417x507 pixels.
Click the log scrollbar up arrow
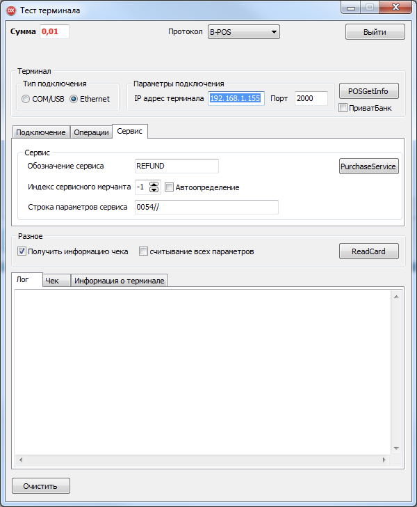pyautogui.click(x=396, y=297)
